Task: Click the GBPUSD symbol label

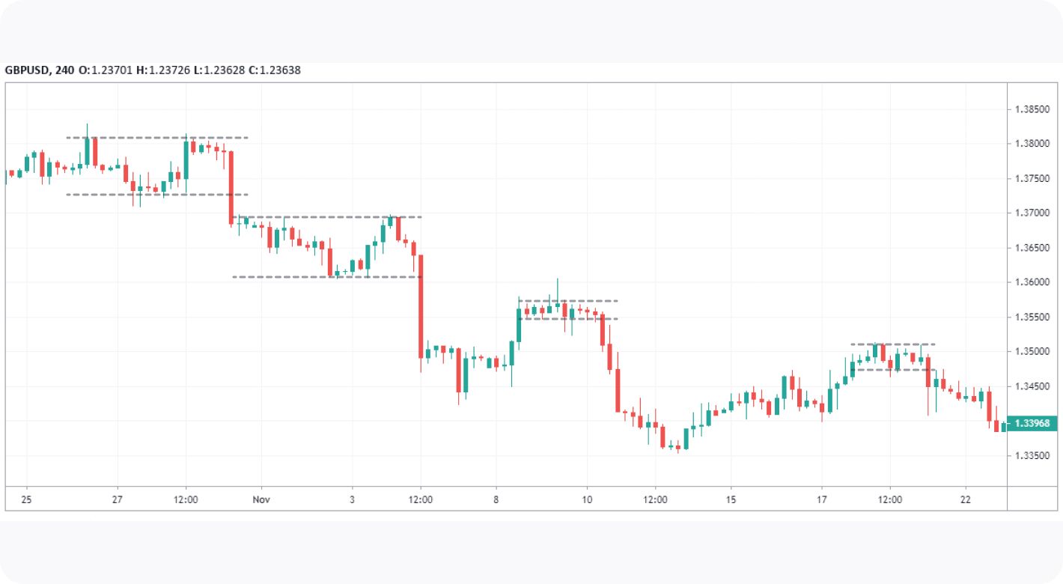Action: 28,70
